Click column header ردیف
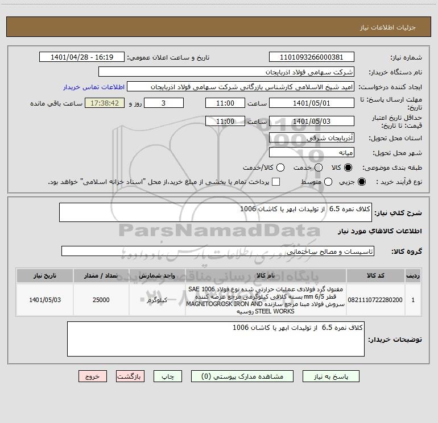Screen dimensions: 438x423 [413, 275]
